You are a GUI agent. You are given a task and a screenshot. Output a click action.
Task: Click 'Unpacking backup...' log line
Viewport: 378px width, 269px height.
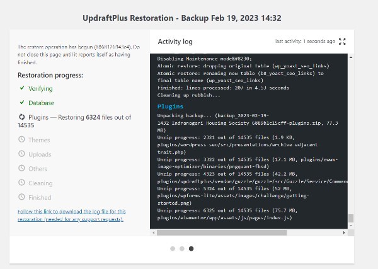(248, 123)
